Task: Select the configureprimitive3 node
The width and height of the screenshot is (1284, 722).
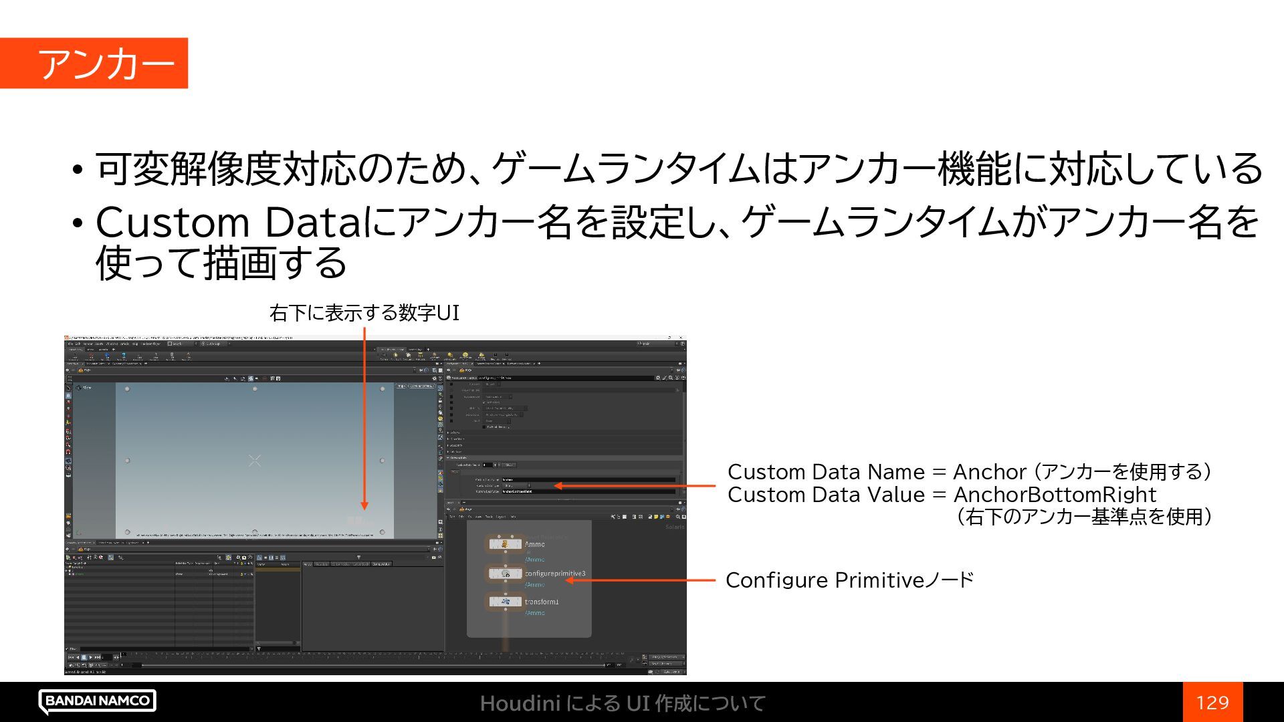Action: pos(505,574)
